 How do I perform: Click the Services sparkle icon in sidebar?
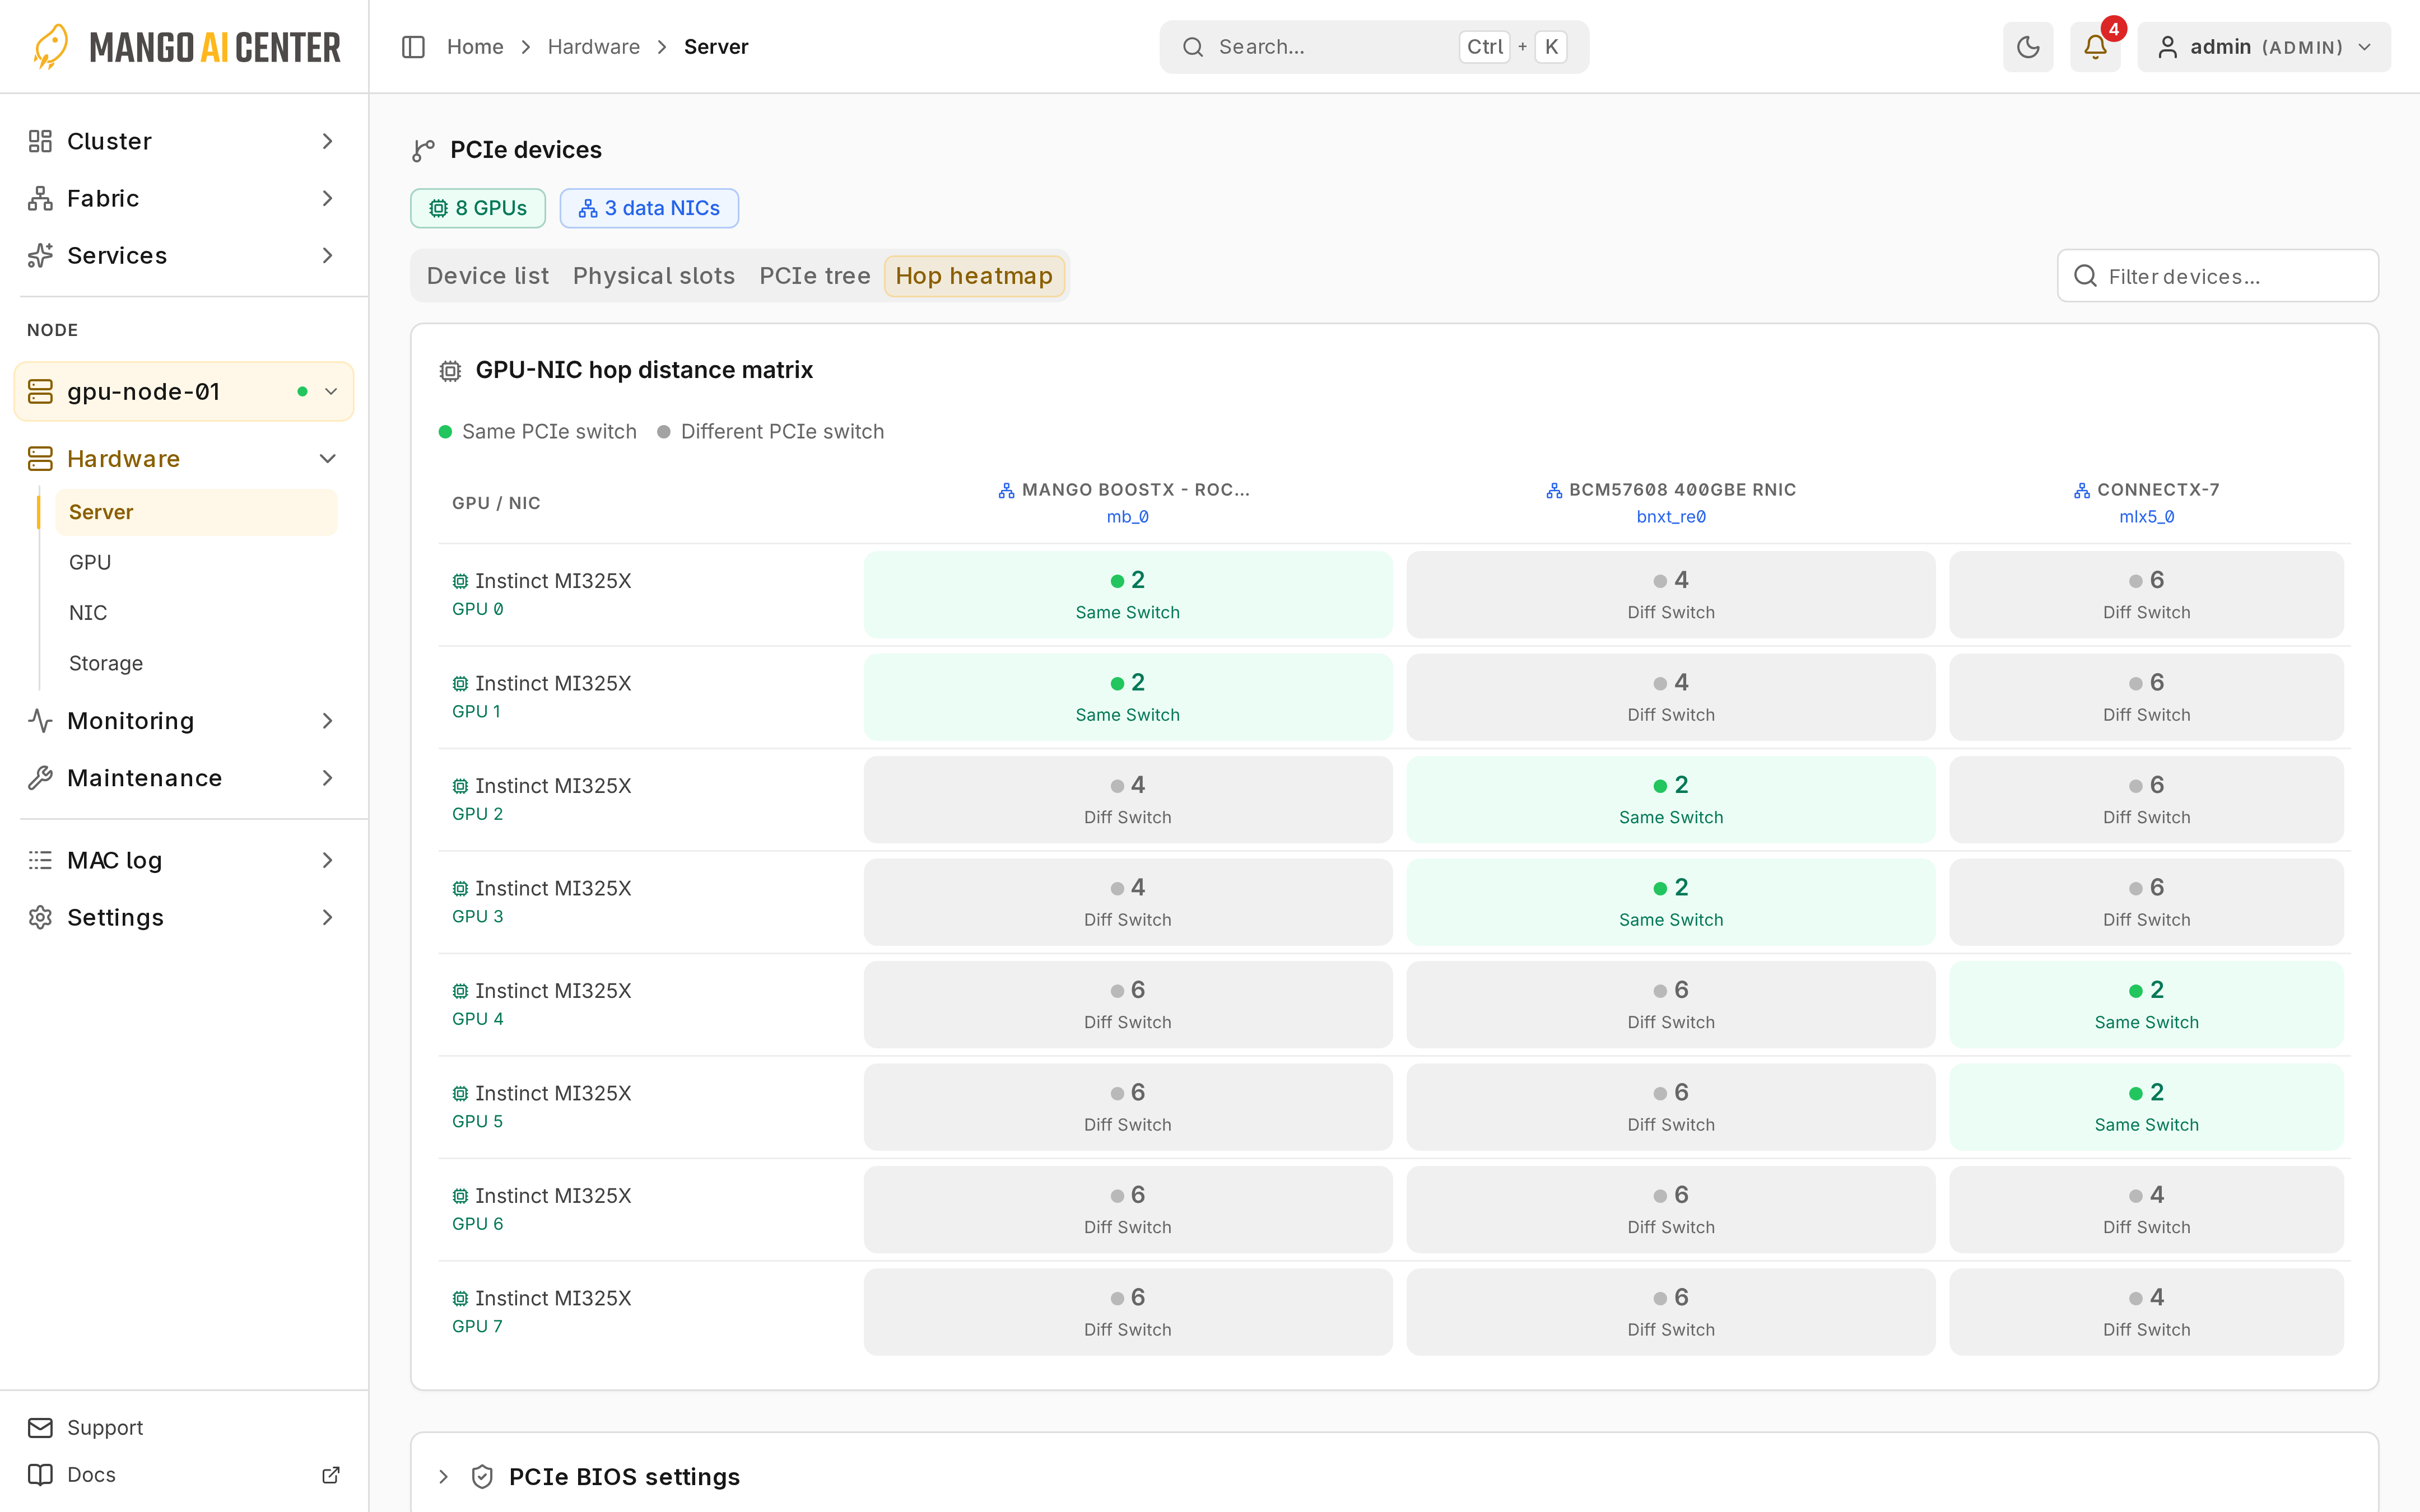click(40, 255)
